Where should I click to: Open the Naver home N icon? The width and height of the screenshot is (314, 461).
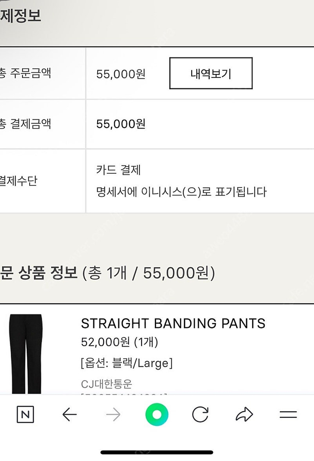(x=25, y=415)
